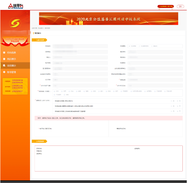Image resolution: width=187 pixels, height=183 pixels.
Task: Choose 否 for third credit statement row
Action: click(178, 111)
